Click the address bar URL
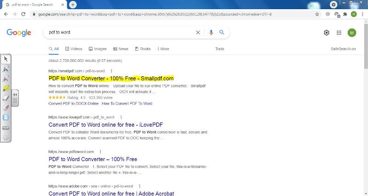Screen dimensions: 368x196 pos(155,14)
